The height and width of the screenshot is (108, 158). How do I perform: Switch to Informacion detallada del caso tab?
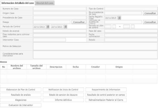[x=18, y=3]
